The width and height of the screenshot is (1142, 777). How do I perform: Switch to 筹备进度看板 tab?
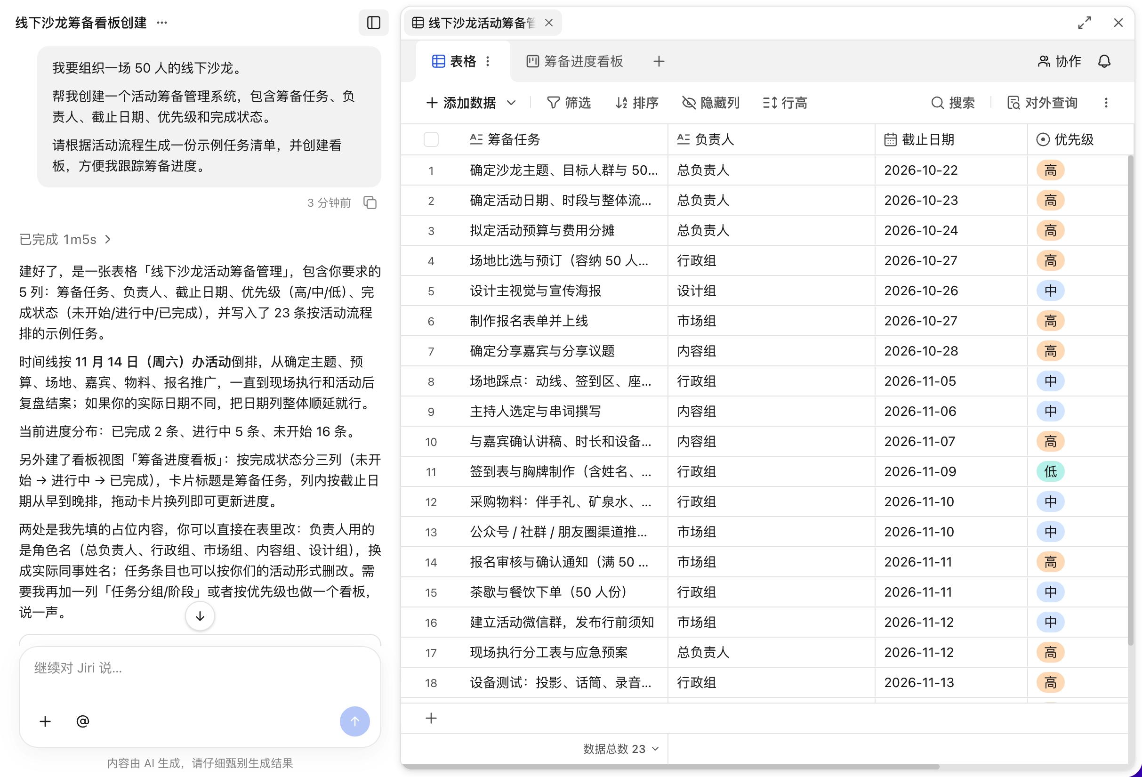coord(575,61)
